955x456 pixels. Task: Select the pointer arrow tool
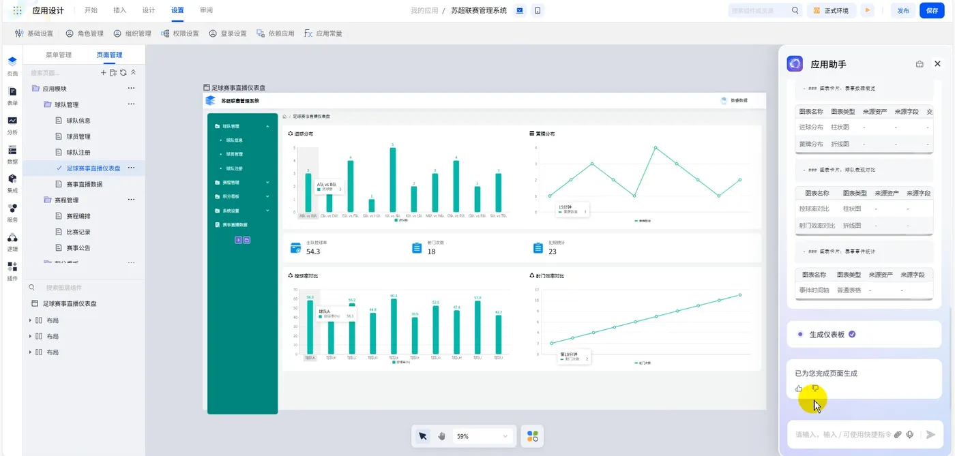point(423,436)
